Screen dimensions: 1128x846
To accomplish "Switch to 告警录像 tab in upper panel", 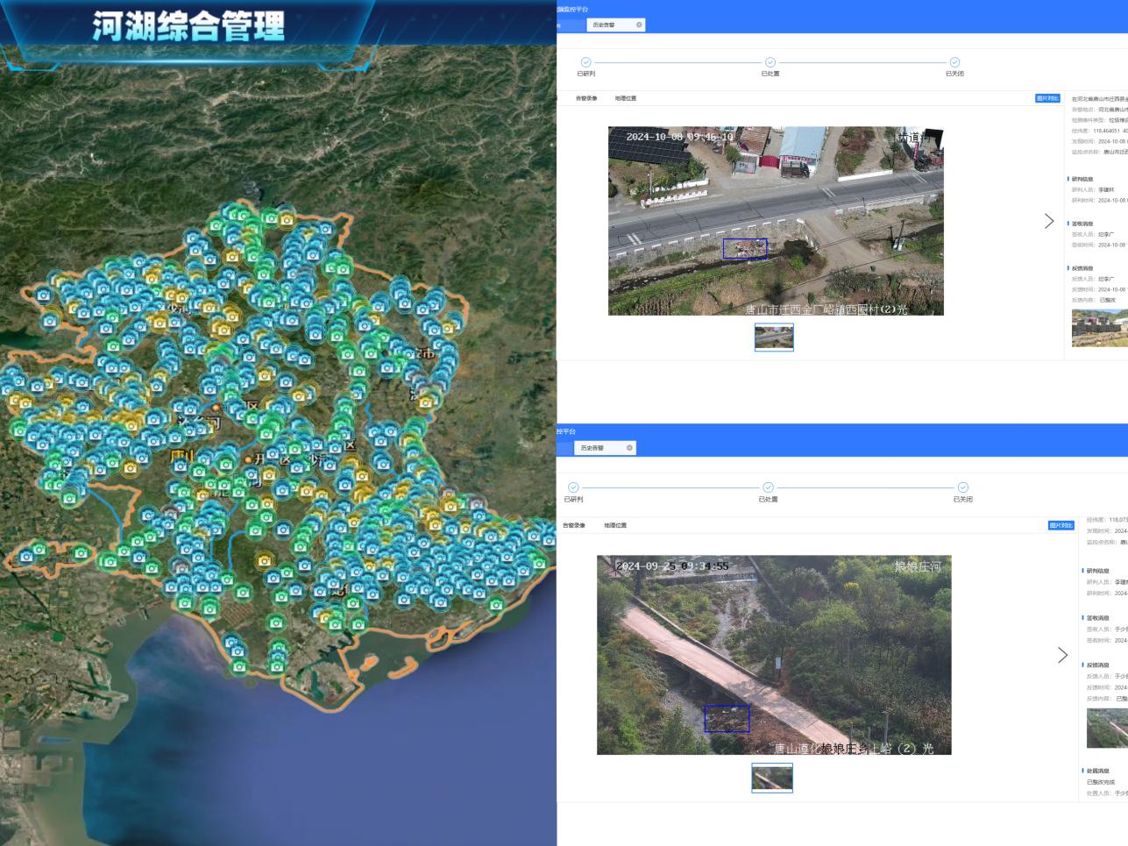I will [586, 98].
